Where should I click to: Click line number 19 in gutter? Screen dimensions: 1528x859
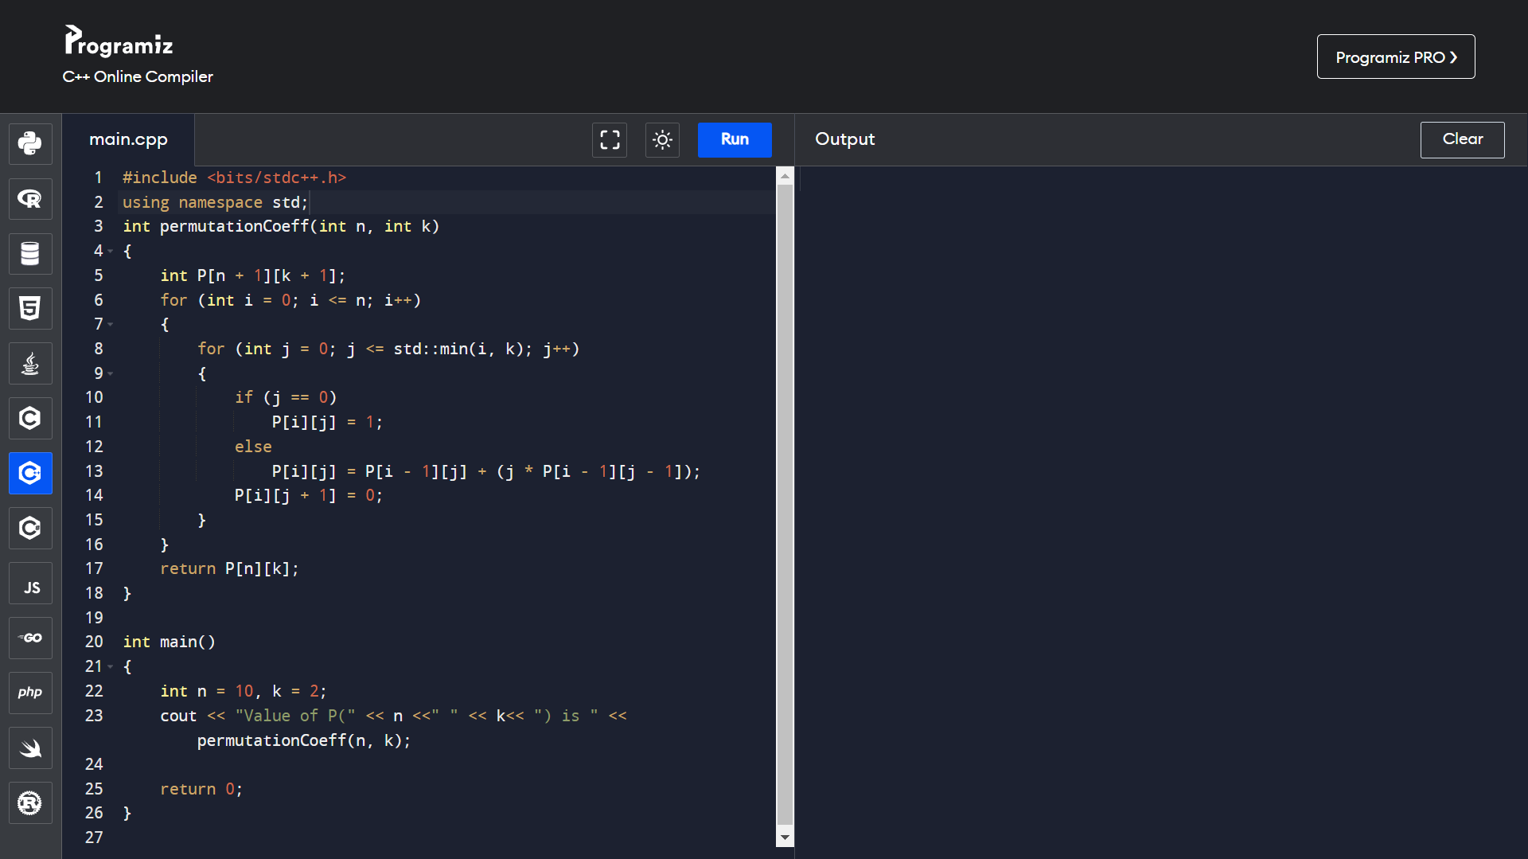click(94, 618)
